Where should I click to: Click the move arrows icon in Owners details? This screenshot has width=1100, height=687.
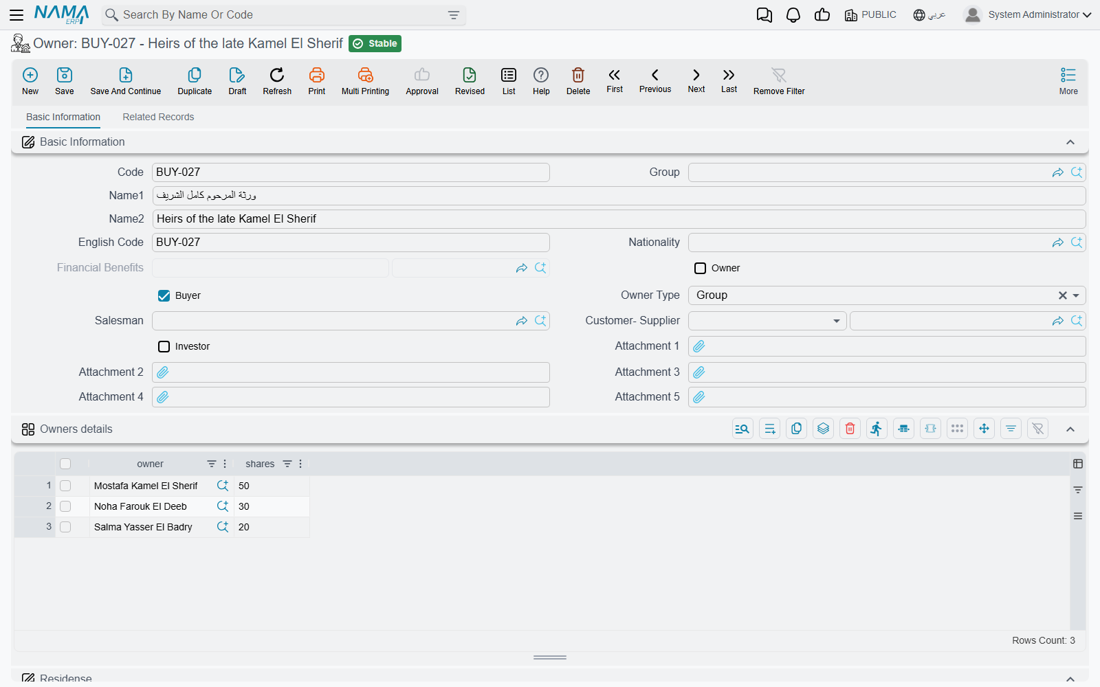(x=984, y=429)
